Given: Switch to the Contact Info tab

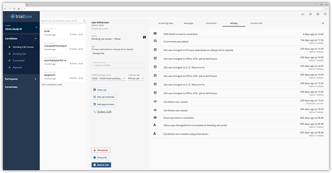Looking at the screenshot, I should pos(256,23).
